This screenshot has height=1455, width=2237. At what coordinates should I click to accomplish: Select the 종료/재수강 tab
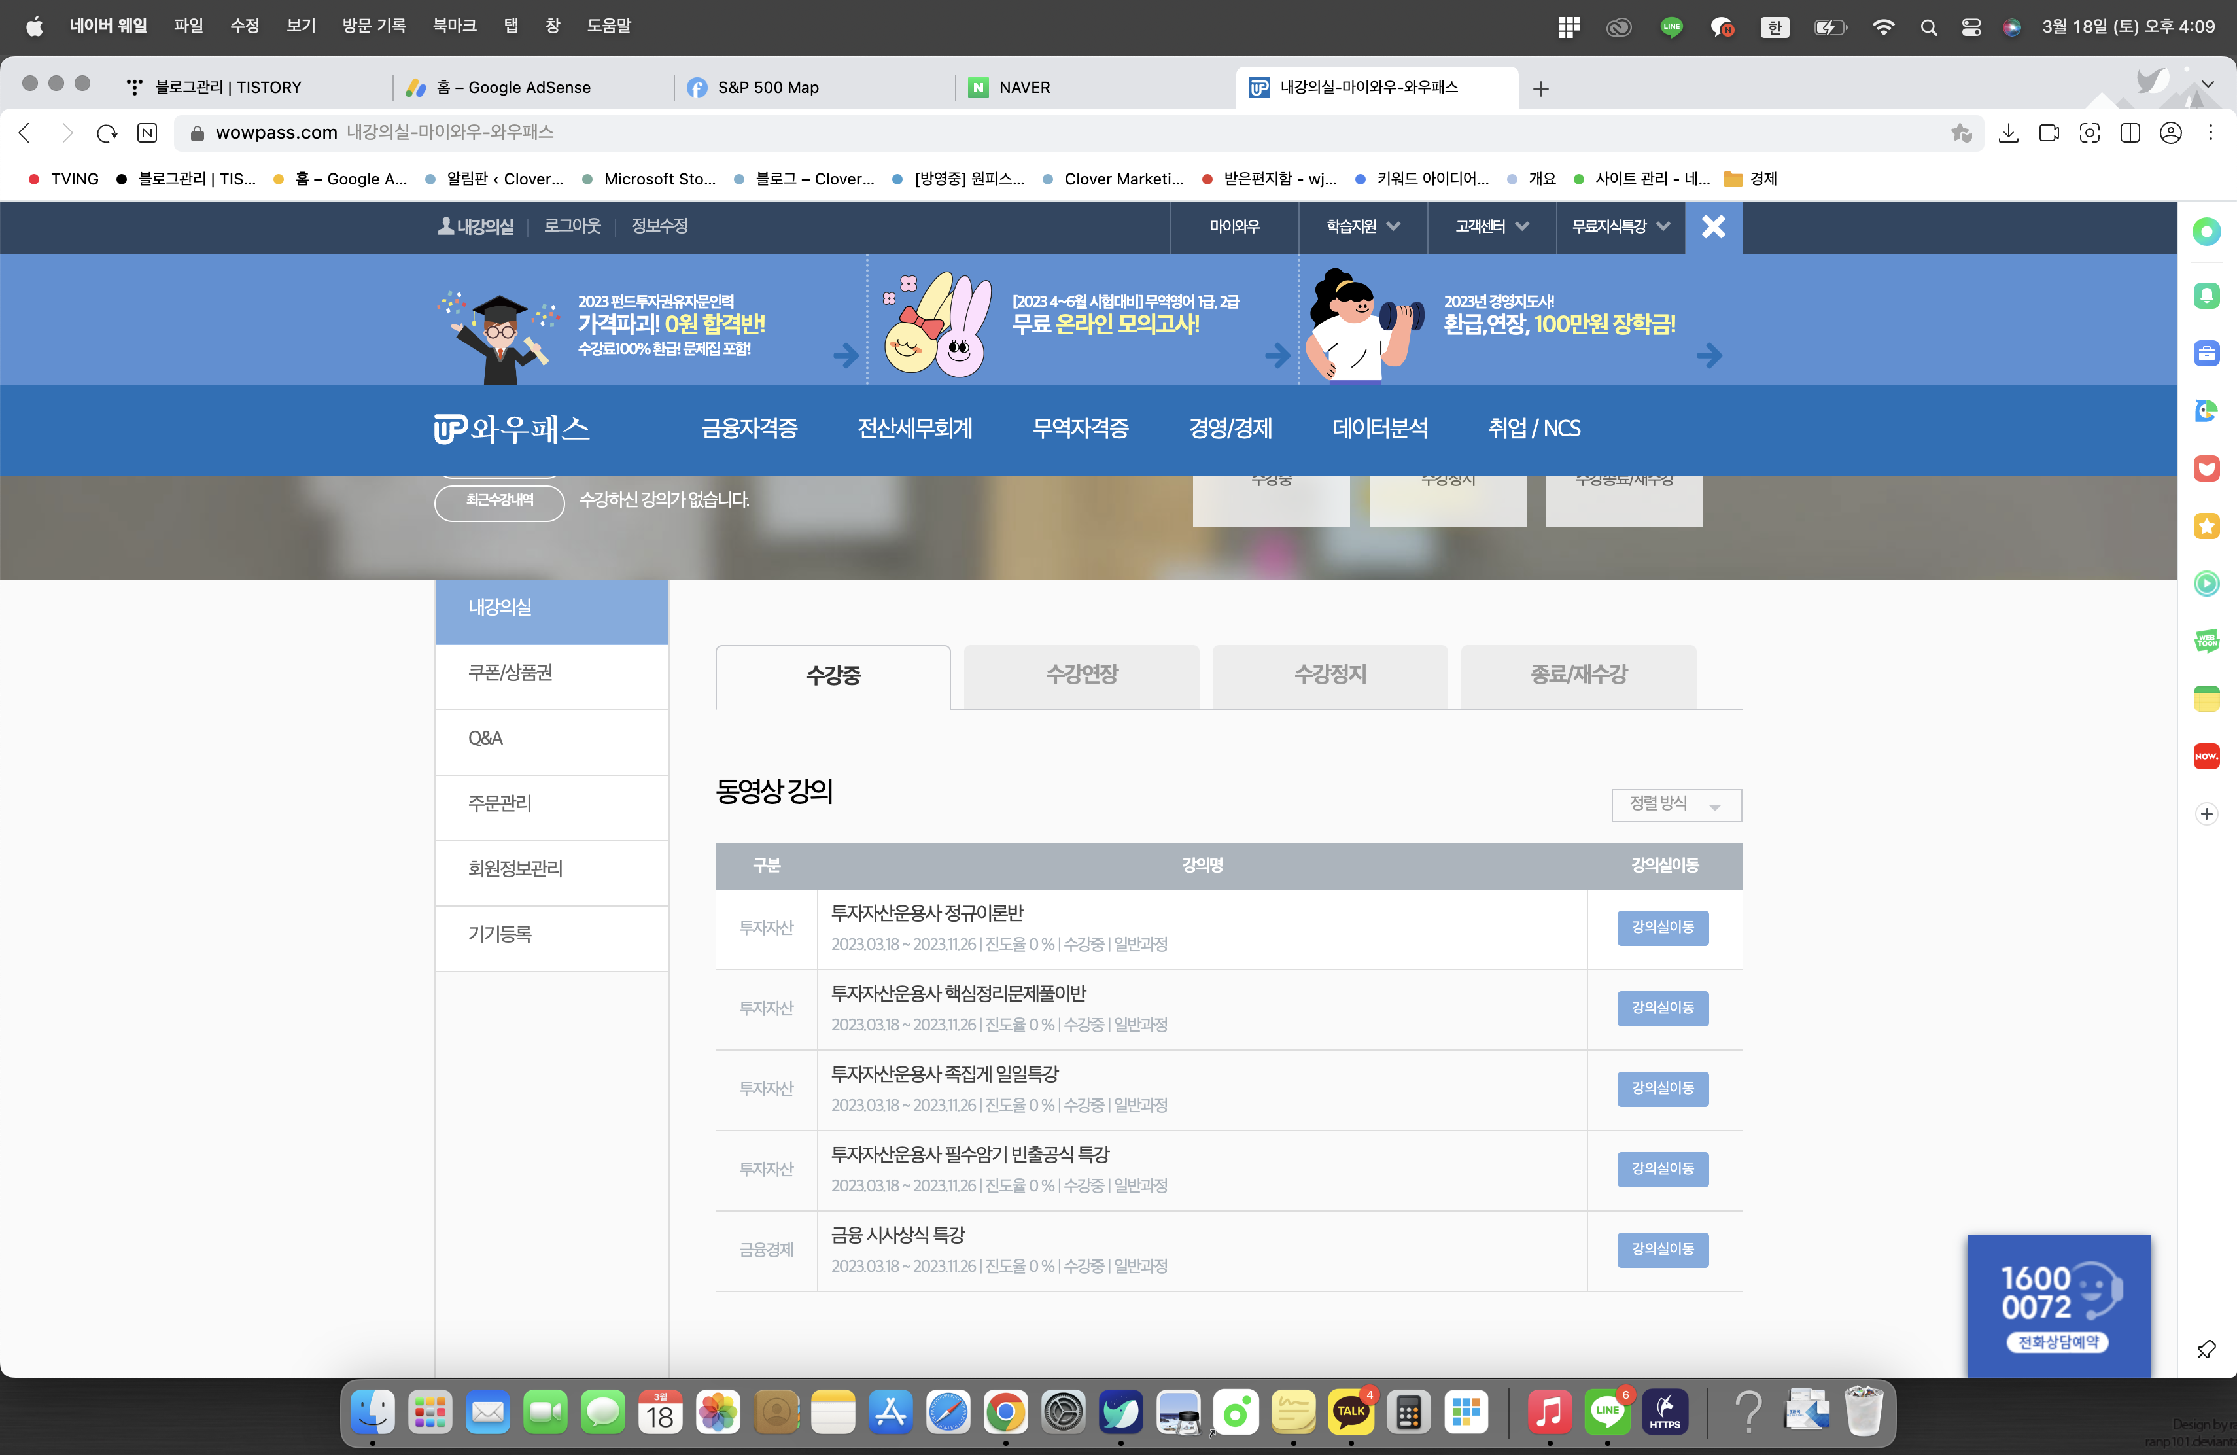pos(1578,676)
